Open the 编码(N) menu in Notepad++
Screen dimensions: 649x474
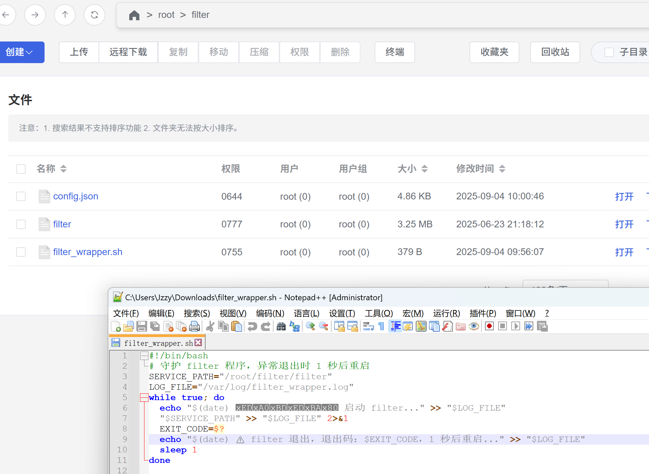click(x=270, y=313)
